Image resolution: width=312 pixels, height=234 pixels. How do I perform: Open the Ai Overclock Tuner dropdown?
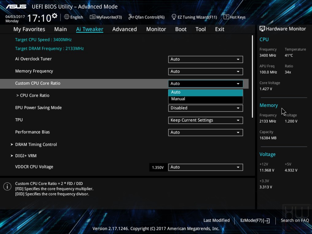[x=205, y=59]
